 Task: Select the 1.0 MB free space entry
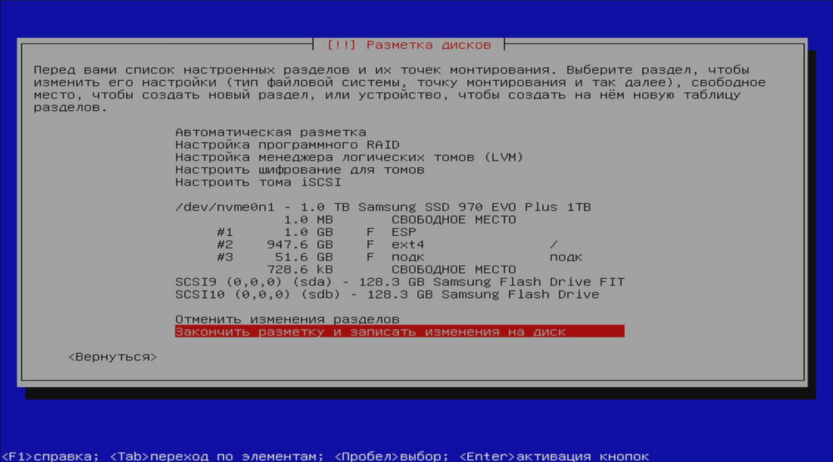point(400,219)
